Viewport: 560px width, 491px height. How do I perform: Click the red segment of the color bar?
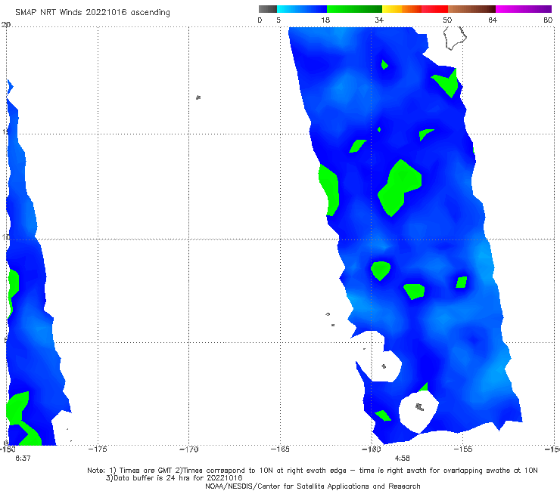[434, 9]
